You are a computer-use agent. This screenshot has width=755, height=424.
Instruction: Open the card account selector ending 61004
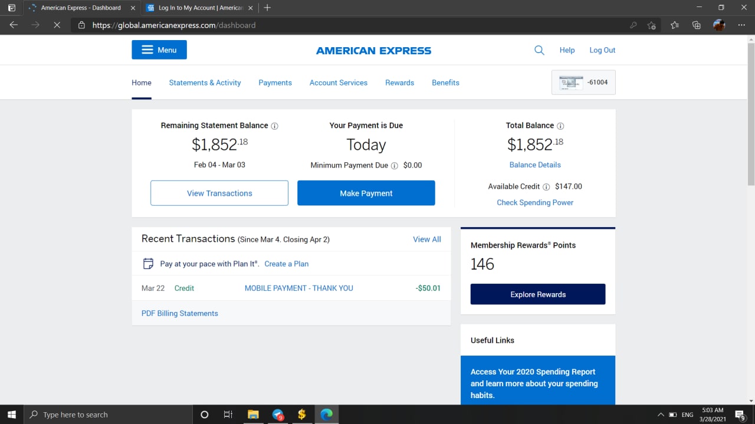point(583,83)
